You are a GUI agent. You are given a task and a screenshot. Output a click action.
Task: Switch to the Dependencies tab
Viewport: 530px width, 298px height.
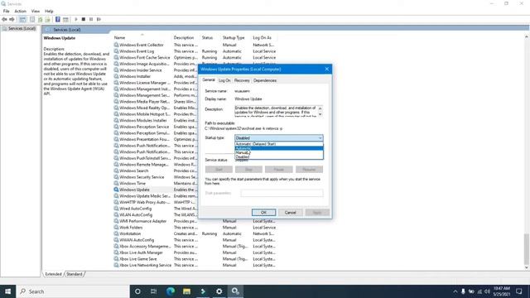[265, 80]
